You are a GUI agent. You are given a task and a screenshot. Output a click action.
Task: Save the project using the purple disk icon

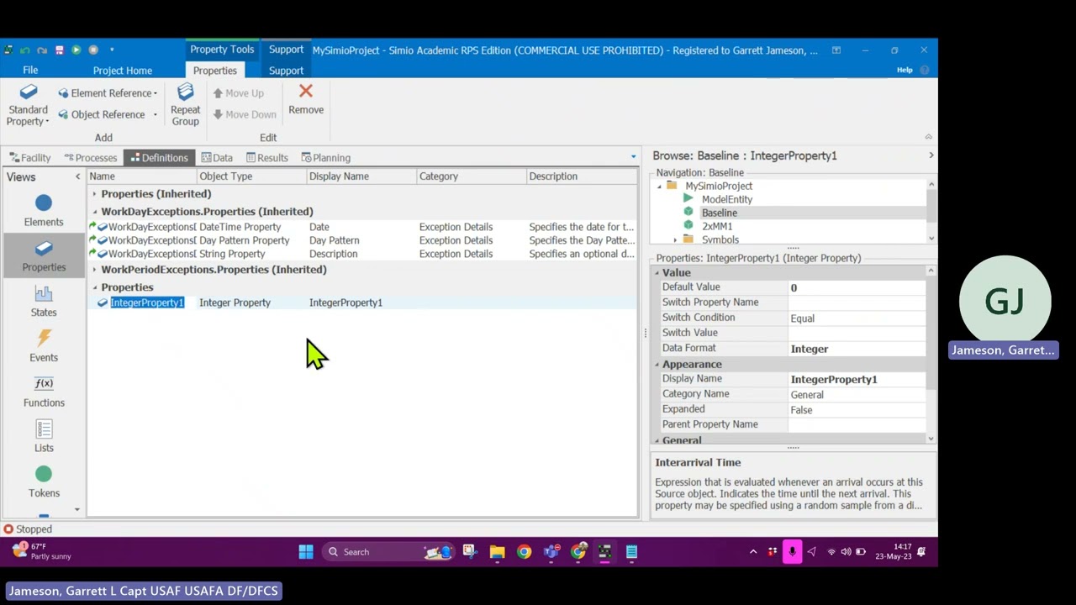coord(59,50)
